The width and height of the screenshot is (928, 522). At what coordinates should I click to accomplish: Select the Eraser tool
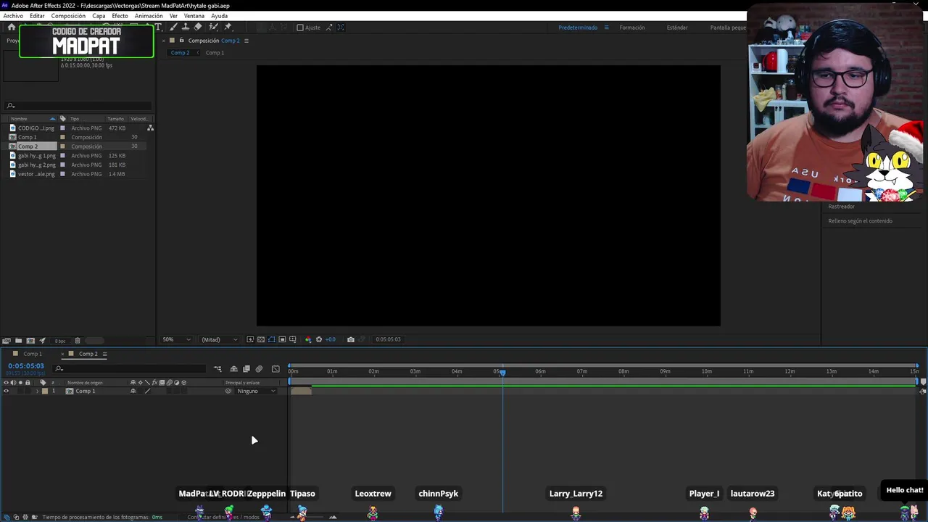click(198, 27)
